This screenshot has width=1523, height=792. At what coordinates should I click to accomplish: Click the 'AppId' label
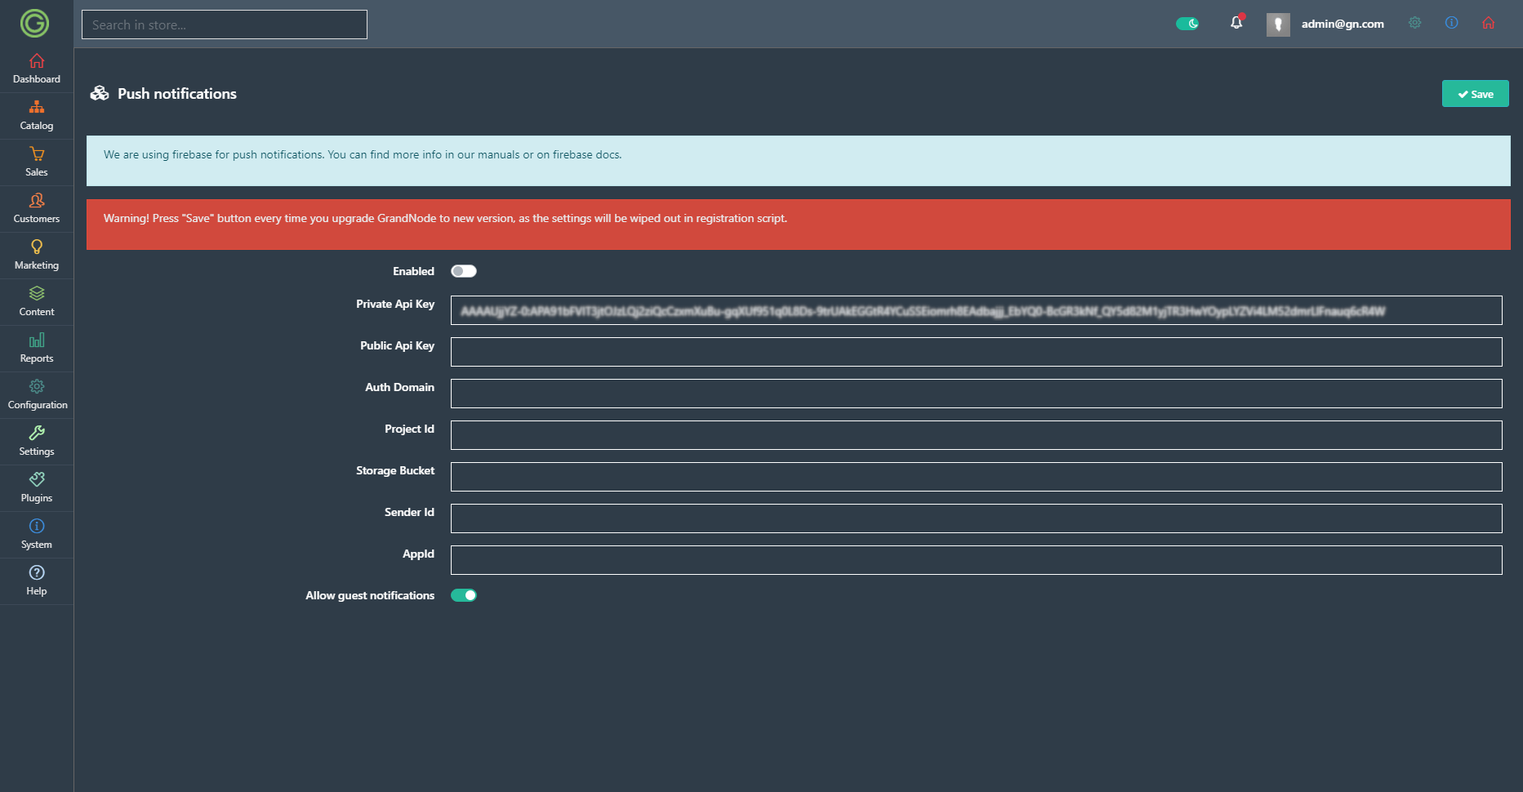tap(418, 554)
